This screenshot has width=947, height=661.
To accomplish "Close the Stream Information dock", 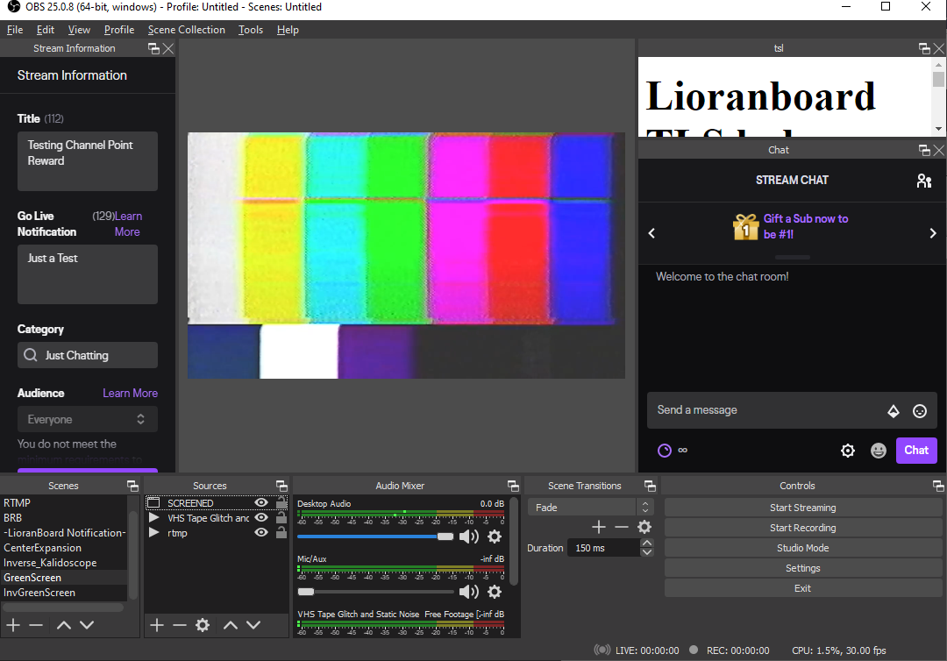I will (167, 48).
